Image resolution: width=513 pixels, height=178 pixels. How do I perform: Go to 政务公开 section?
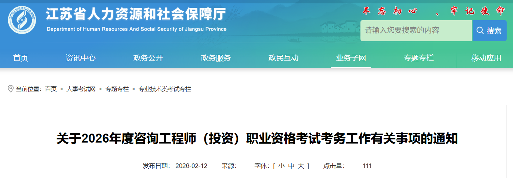click(x=148, y=58)
